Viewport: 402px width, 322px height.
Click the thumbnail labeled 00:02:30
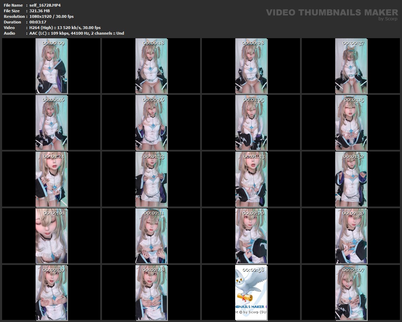351,236
